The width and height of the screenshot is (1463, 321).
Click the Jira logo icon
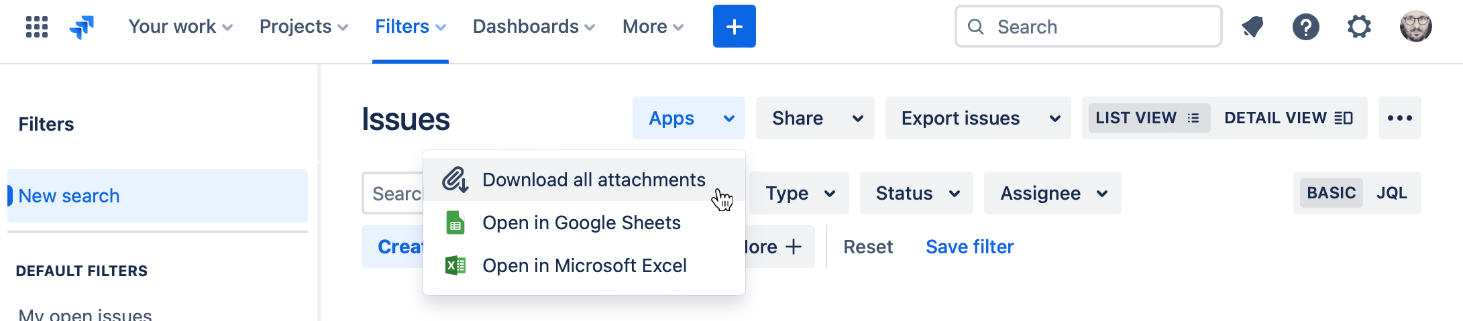pos(82,27)
